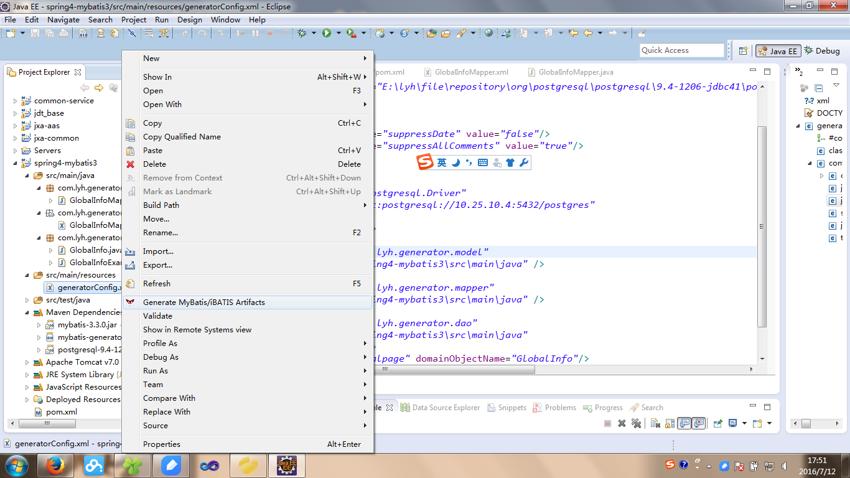Click the Quick Access search field
The width and height of the screenshot is (850, 478).
(x=682, y=50)
